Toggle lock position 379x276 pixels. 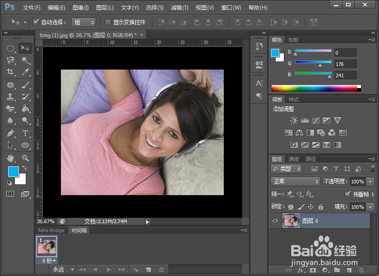coord(310,207)
